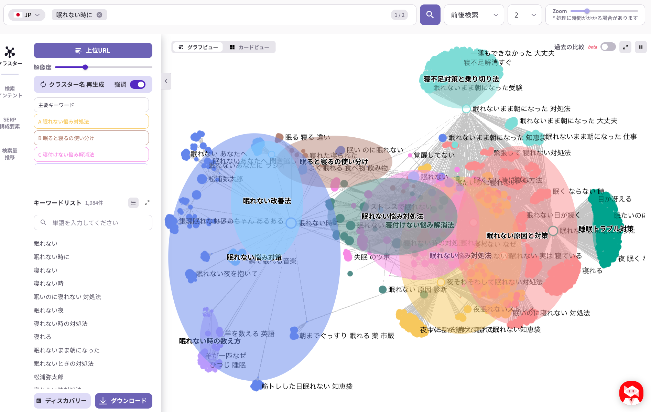Click the ダウンロード button
The image size is (651, 412).
point(123,401)
